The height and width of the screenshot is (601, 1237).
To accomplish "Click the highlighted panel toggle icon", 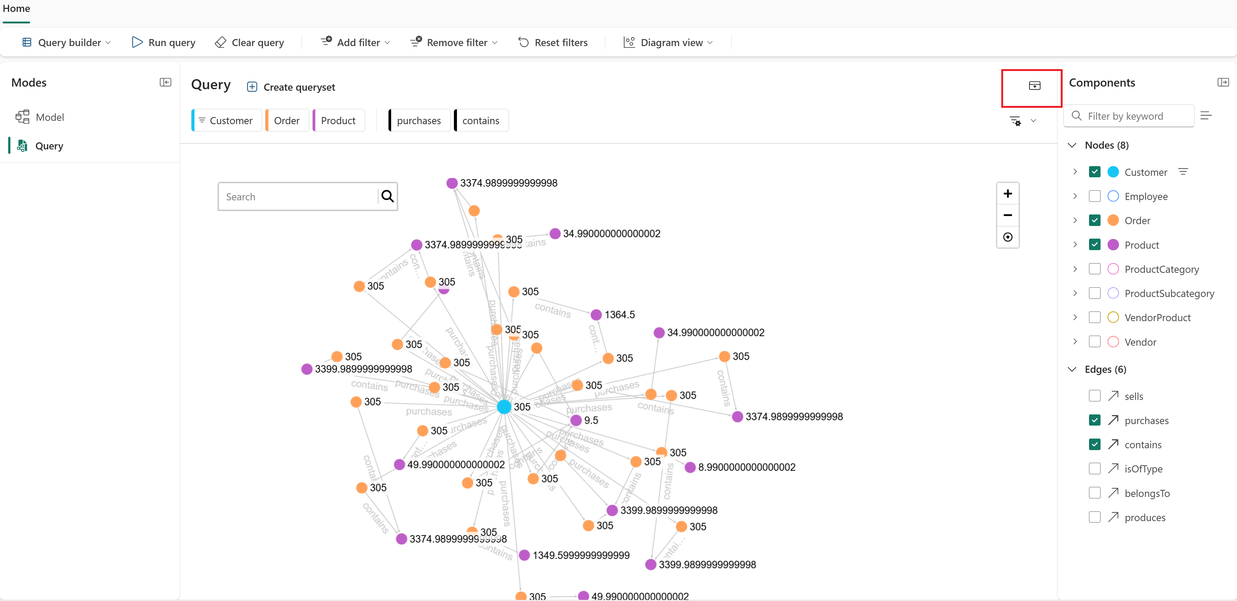I will click(x=1034, y=86).
